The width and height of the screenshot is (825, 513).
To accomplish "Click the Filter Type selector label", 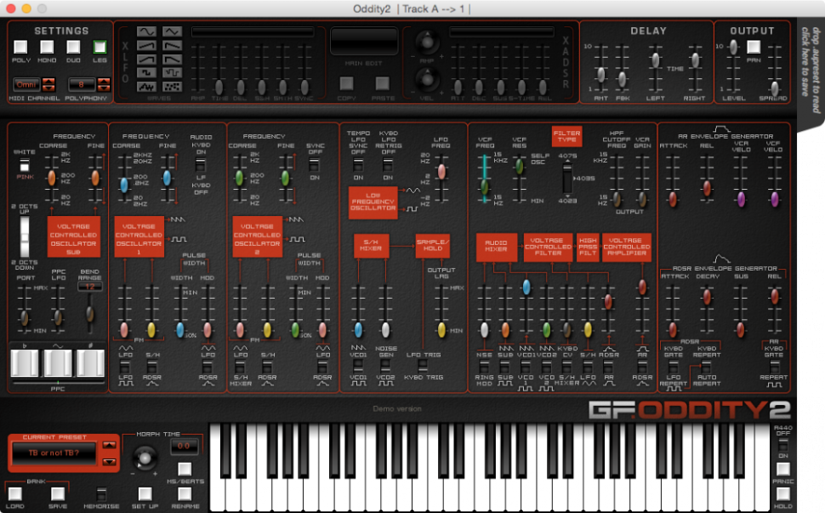I will click(x=566, y=137).
